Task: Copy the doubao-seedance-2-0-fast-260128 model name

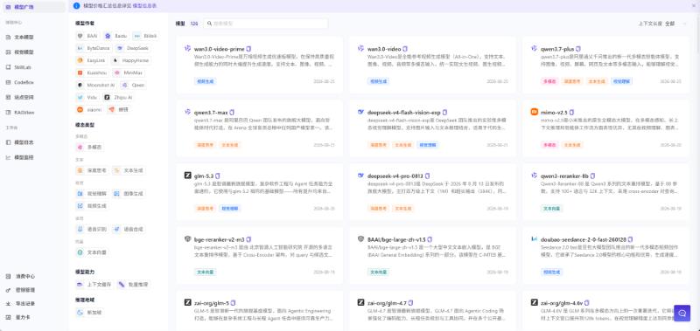Action: pyautogui.click(x=630, y=239)
